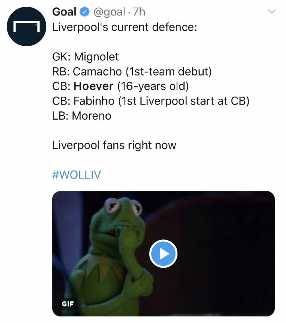
Task: Click the Fabinho name
Action: pos(94,101)
